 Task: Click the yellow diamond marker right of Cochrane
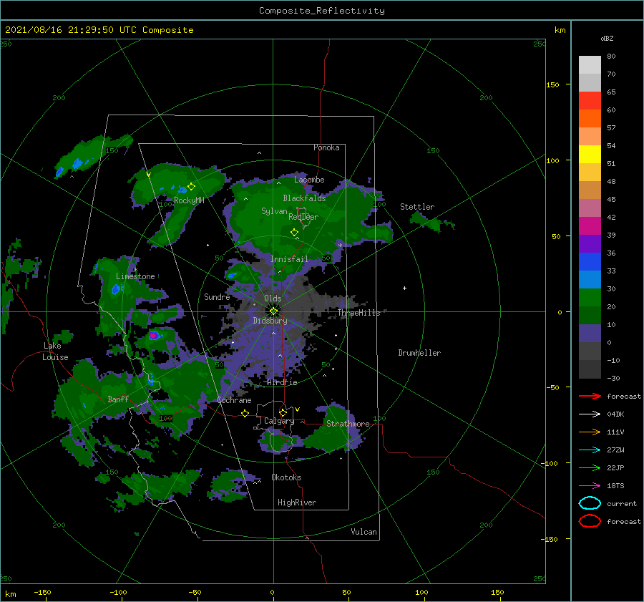click(245, 414)
